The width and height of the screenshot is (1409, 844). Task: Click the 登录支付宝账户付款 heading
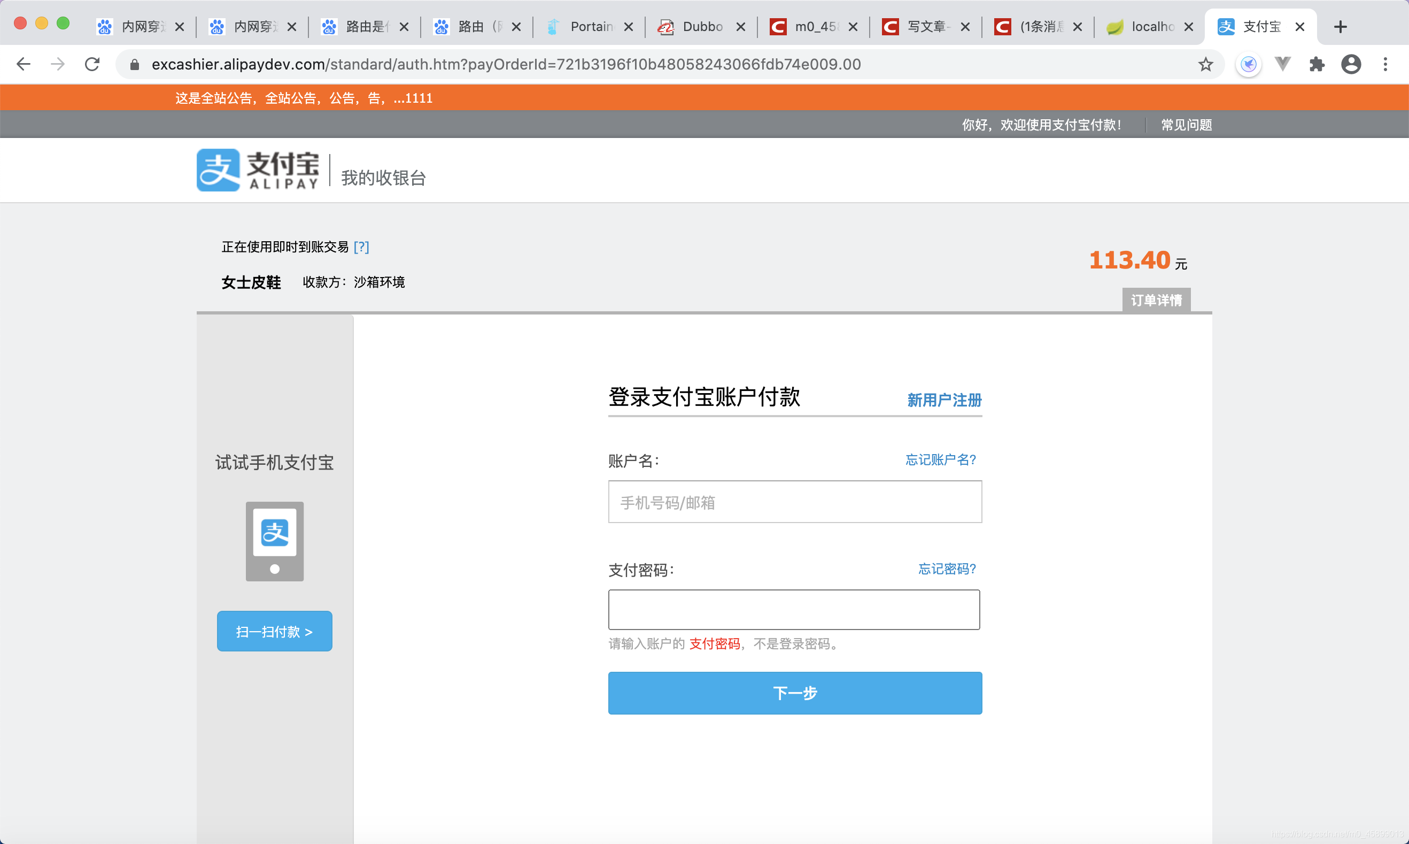coord(704,397)
